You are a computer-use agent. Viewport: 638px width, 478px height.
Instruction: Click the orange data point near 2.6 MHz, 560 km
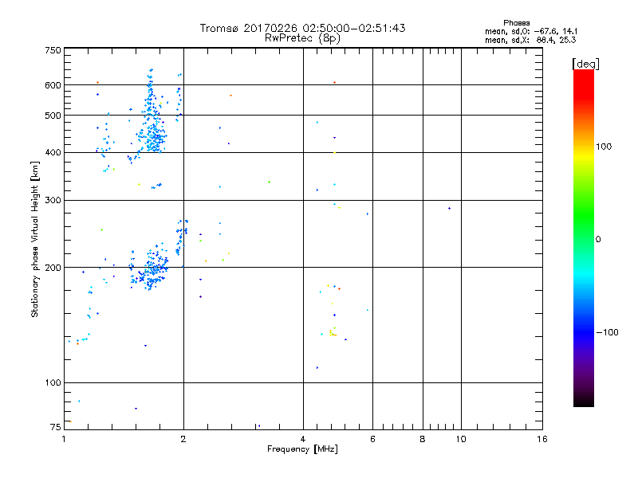click(x=230, y=96)
